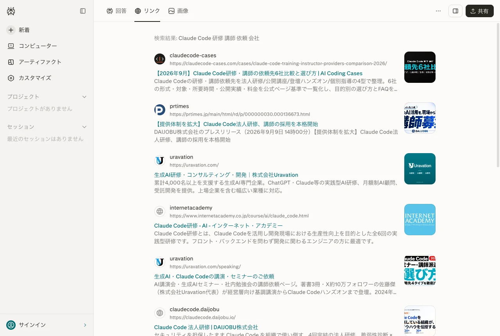Click the claudecode-cases result thumbnail
The width and height of the screenshot is (500, 336).
(x=420, y=67)
